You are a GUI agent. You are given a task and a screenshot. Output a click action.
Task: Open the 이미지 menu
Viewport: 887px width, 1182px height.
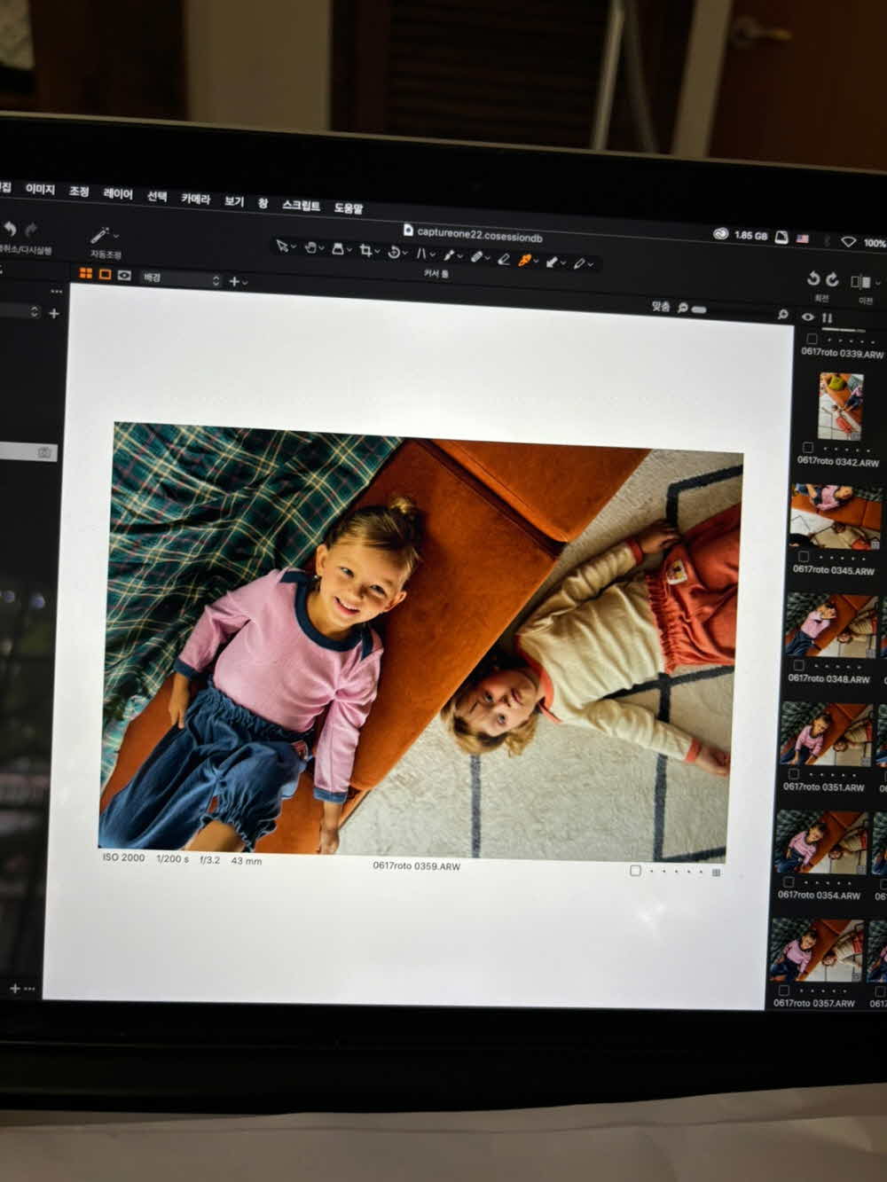pyautogui.click(x=40, y=190)
